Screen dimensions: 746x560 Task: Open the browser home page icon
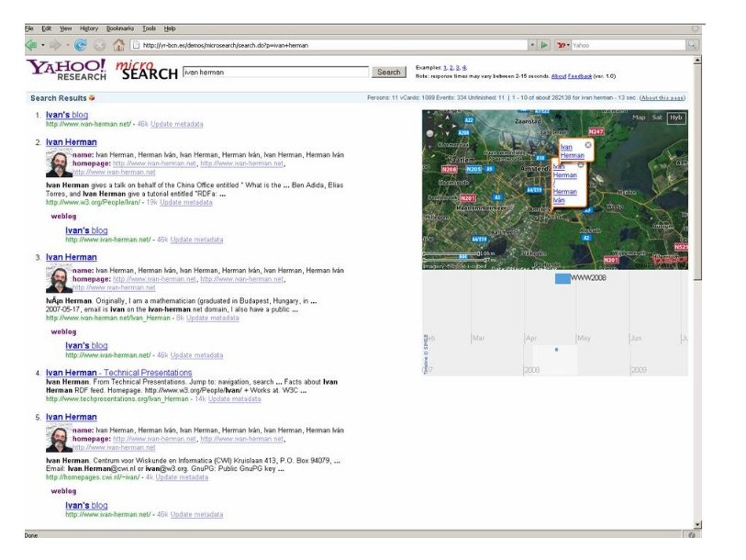pos(118,45)
